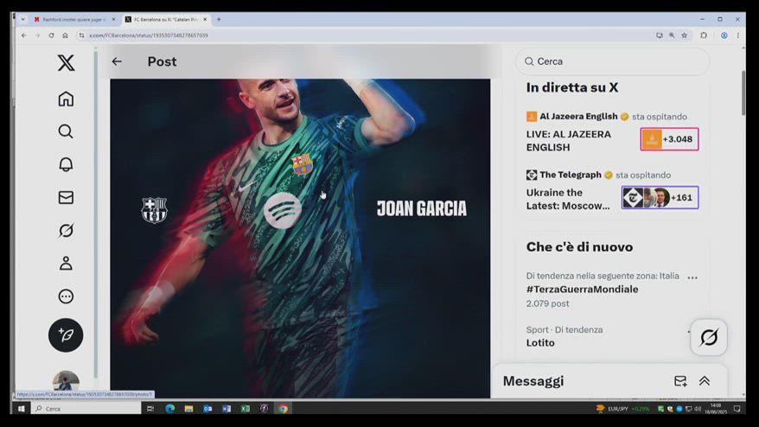Close the FC Barcelona browser tab
Screen dimensions: 759x427
[x=205, y=19]
